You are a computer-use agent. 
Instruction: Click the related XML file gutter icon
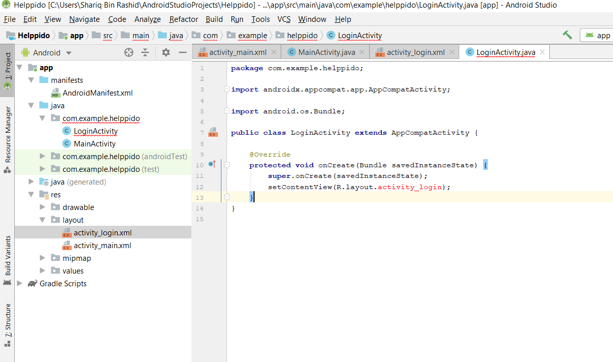tap(213, 133)
